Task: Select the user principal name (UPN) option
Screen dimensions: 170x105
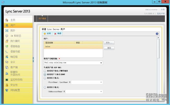Action: (45, 74)
